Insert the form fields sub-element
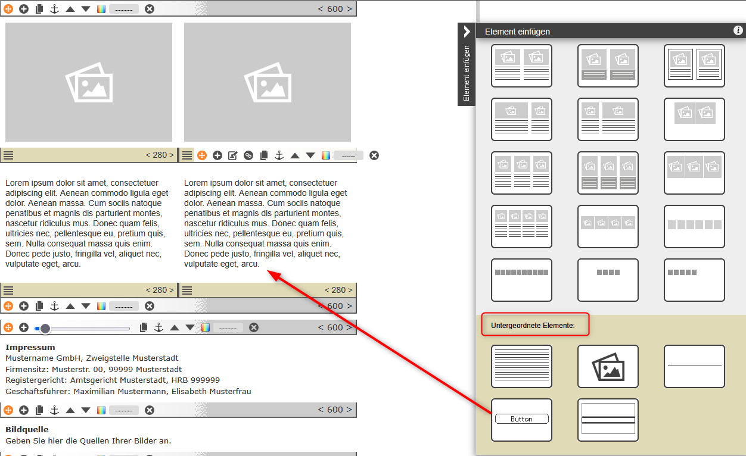 click(608, 420)
